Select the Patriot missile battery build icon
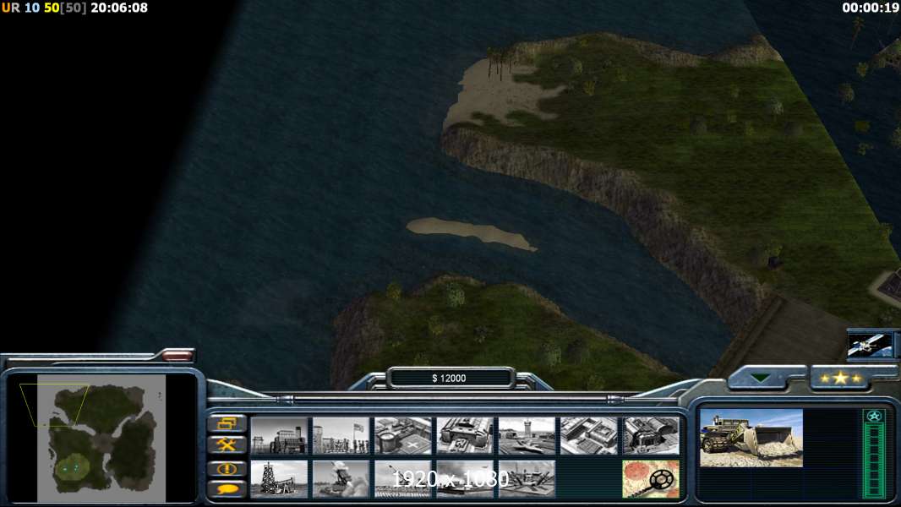901x507 pixels. (x=341, y=479)
